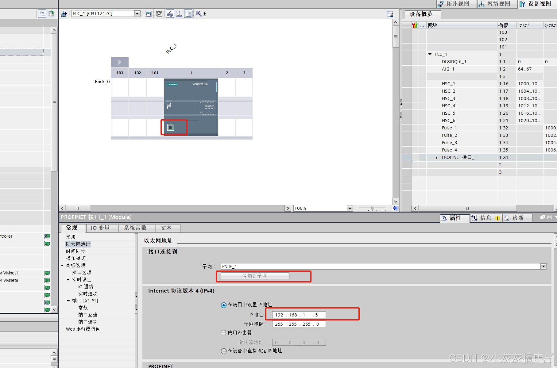Click the yellow info badge on 信息 tab
This screenshot has height=368, width=557.
[497, 218]
